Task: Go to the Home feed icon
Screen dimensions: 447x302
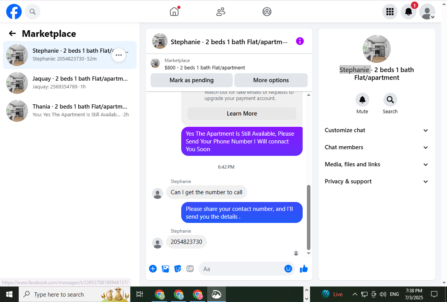Action: pyautogui.click(x=174, y=12)
